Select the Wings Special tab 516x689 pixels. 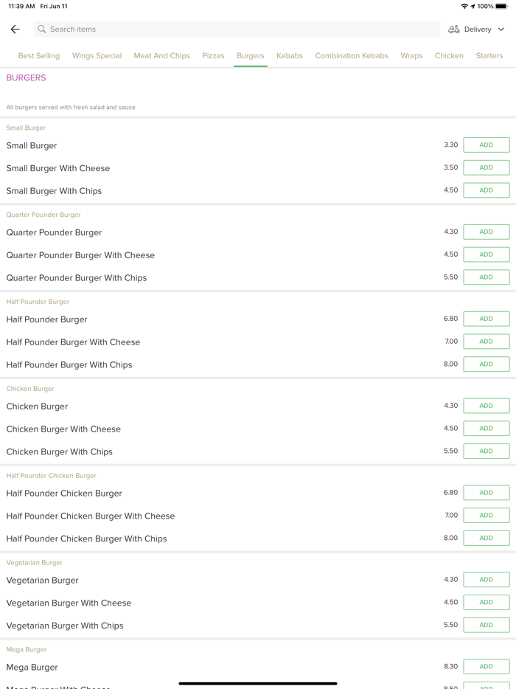pyautogui.click(x=97, y=56)
